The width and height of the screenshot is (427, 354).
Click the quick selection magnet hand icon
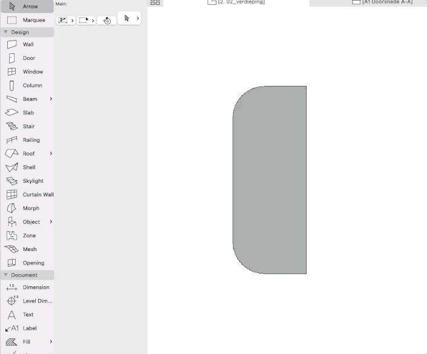(x=107, y=21)
